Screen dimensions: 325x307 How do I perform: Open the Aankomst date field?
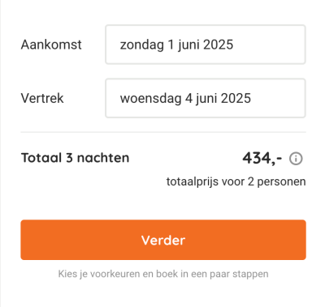[x=206, y=45]
